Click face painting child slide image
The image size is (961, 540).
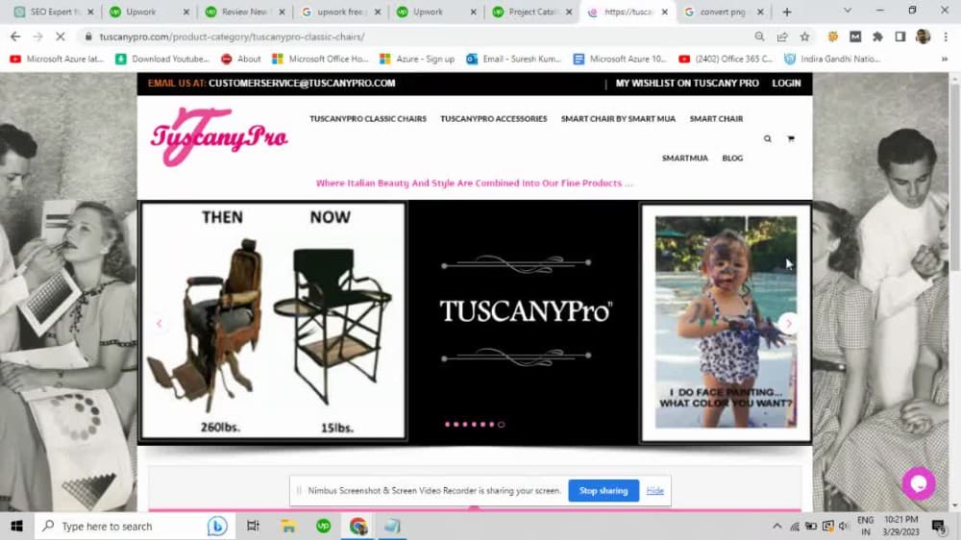(x=726, y=323)
